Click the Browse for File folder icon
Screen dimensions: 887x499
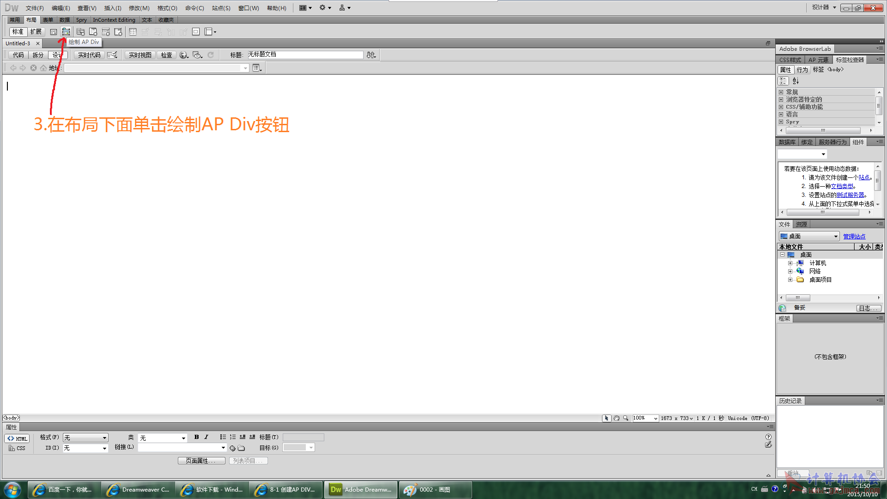241,448
